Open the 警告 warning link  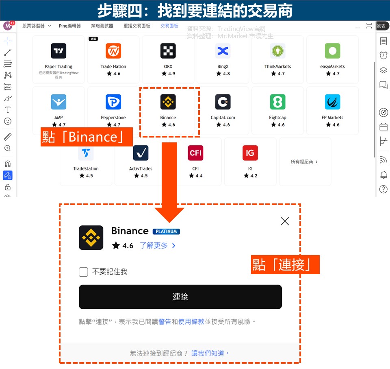(165, 322)
